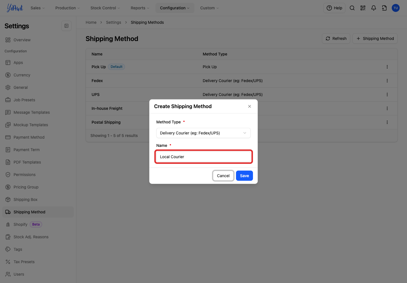407x283 pixels.
Task: Go to Home breadcrumb link
Action: click(91, 22)
